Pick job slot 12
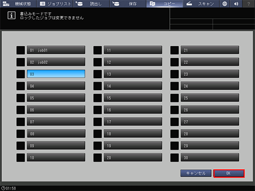 click(x=133, y=62)
